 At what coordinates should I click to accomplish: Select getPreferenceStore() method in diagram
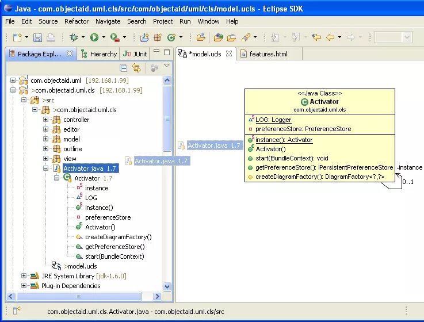click(324, 167)
